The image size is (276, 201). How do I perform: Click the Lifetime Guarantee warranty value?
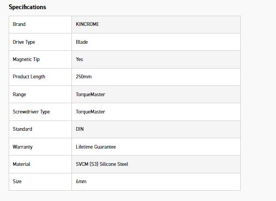pyautogui.click(x=96, y=147)
